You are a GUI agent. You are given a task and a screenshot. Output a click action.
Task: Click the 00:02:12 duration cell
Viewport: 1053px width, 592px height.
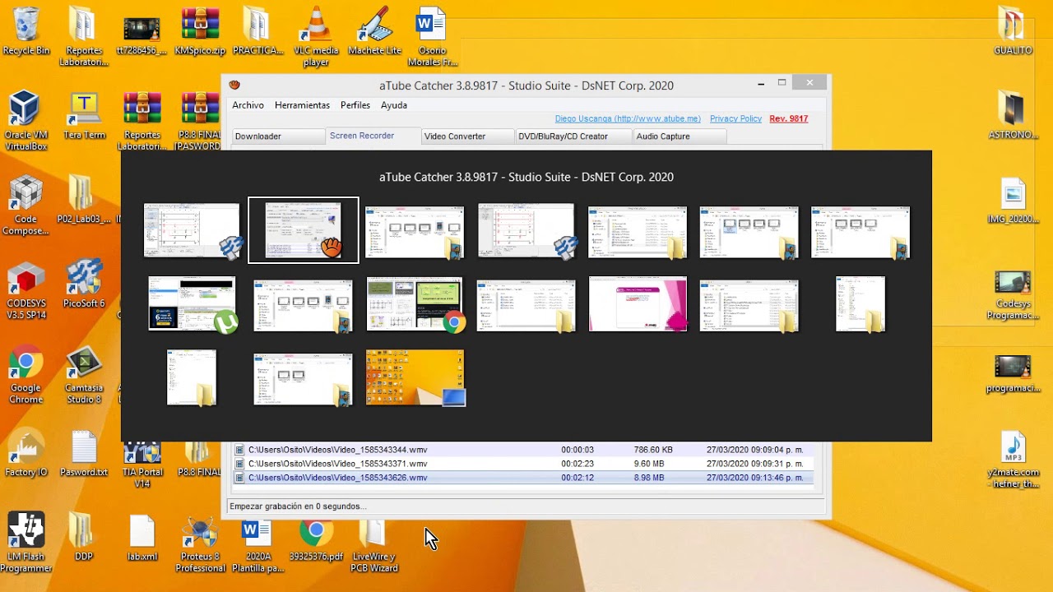click(578, 478)
